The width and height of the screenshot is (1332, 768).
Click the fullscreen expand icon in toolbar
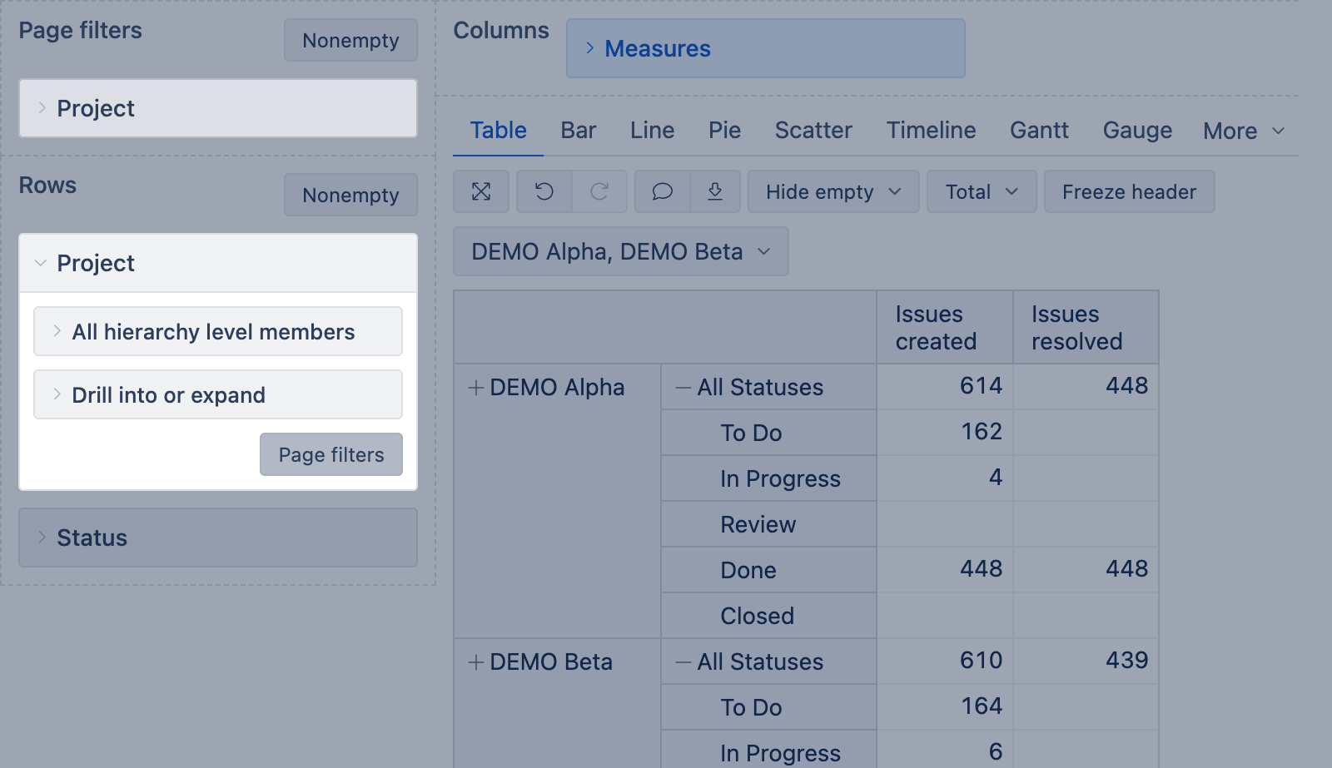pyautogui.click(x=481, y=192)
